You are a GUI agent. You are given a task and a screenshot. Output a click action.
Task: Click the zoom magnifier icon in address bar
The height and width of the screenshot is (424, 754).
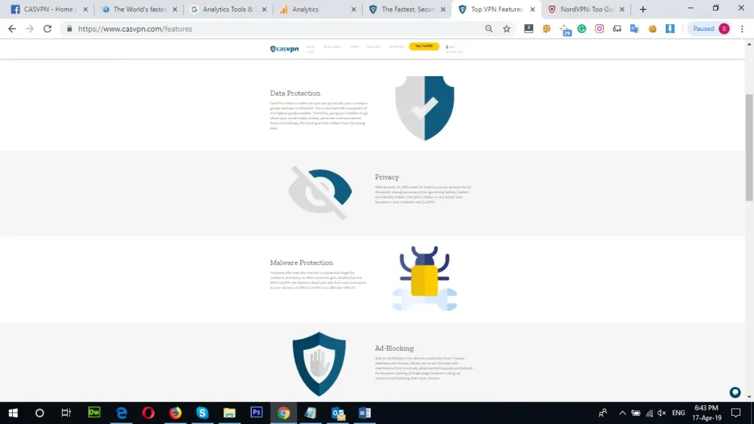pyautogui.click(x=489, y=29)
